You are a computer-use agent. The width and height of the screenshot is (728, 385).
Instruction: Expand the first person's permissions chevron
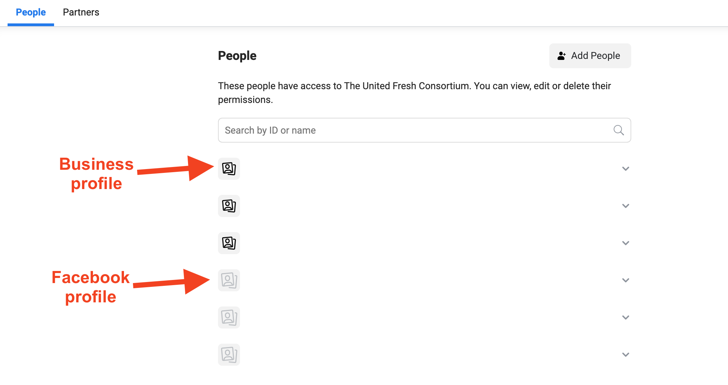(626, 169)
